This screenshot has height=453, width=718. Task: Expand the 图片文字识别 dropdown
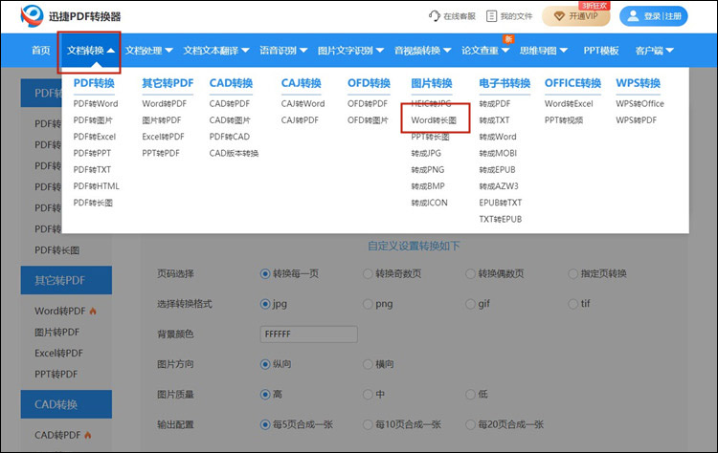pyautogui.click(x=350, y=51)
